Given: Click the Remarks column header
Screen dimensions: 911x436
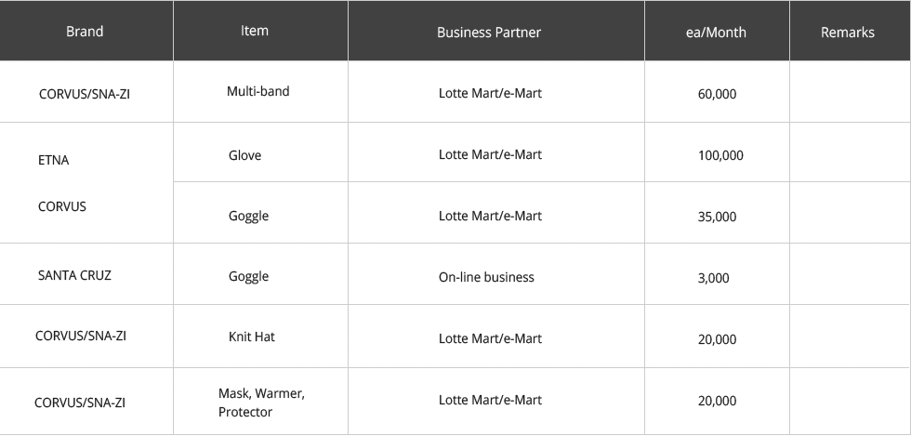Looking at the screenshot, I should 847,33.
